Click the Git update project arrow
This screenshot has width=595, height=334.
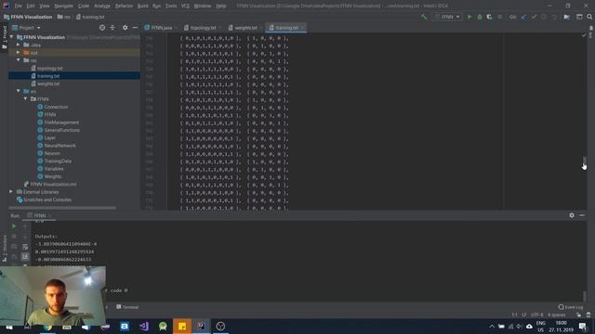[x=523, y=17]
